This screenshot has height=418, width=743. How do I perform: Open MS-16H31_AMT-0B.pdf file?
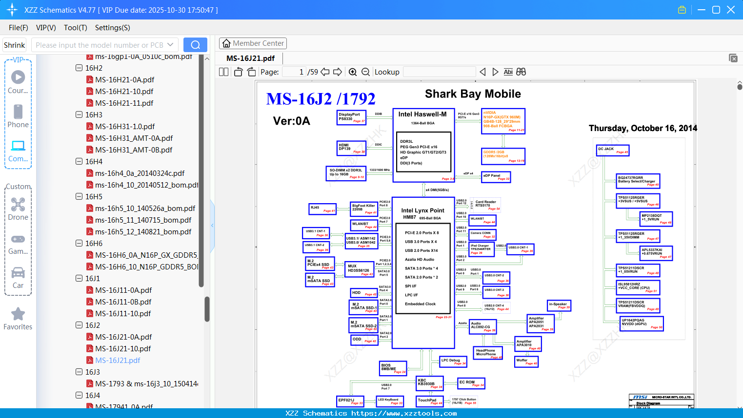(x=134, y=150)
